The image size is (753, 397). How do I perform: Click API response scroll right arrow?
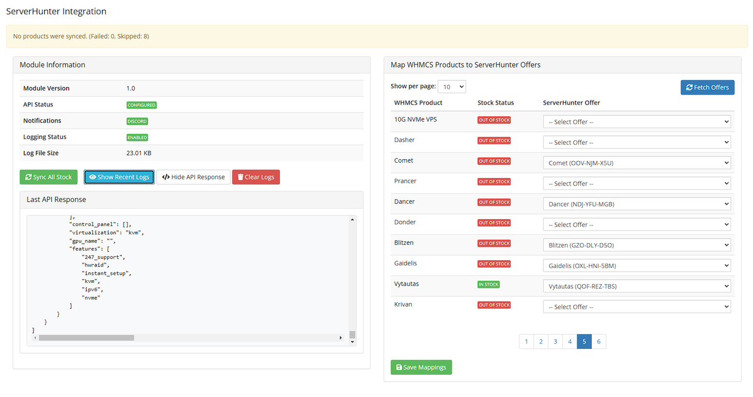pos(341,338)
